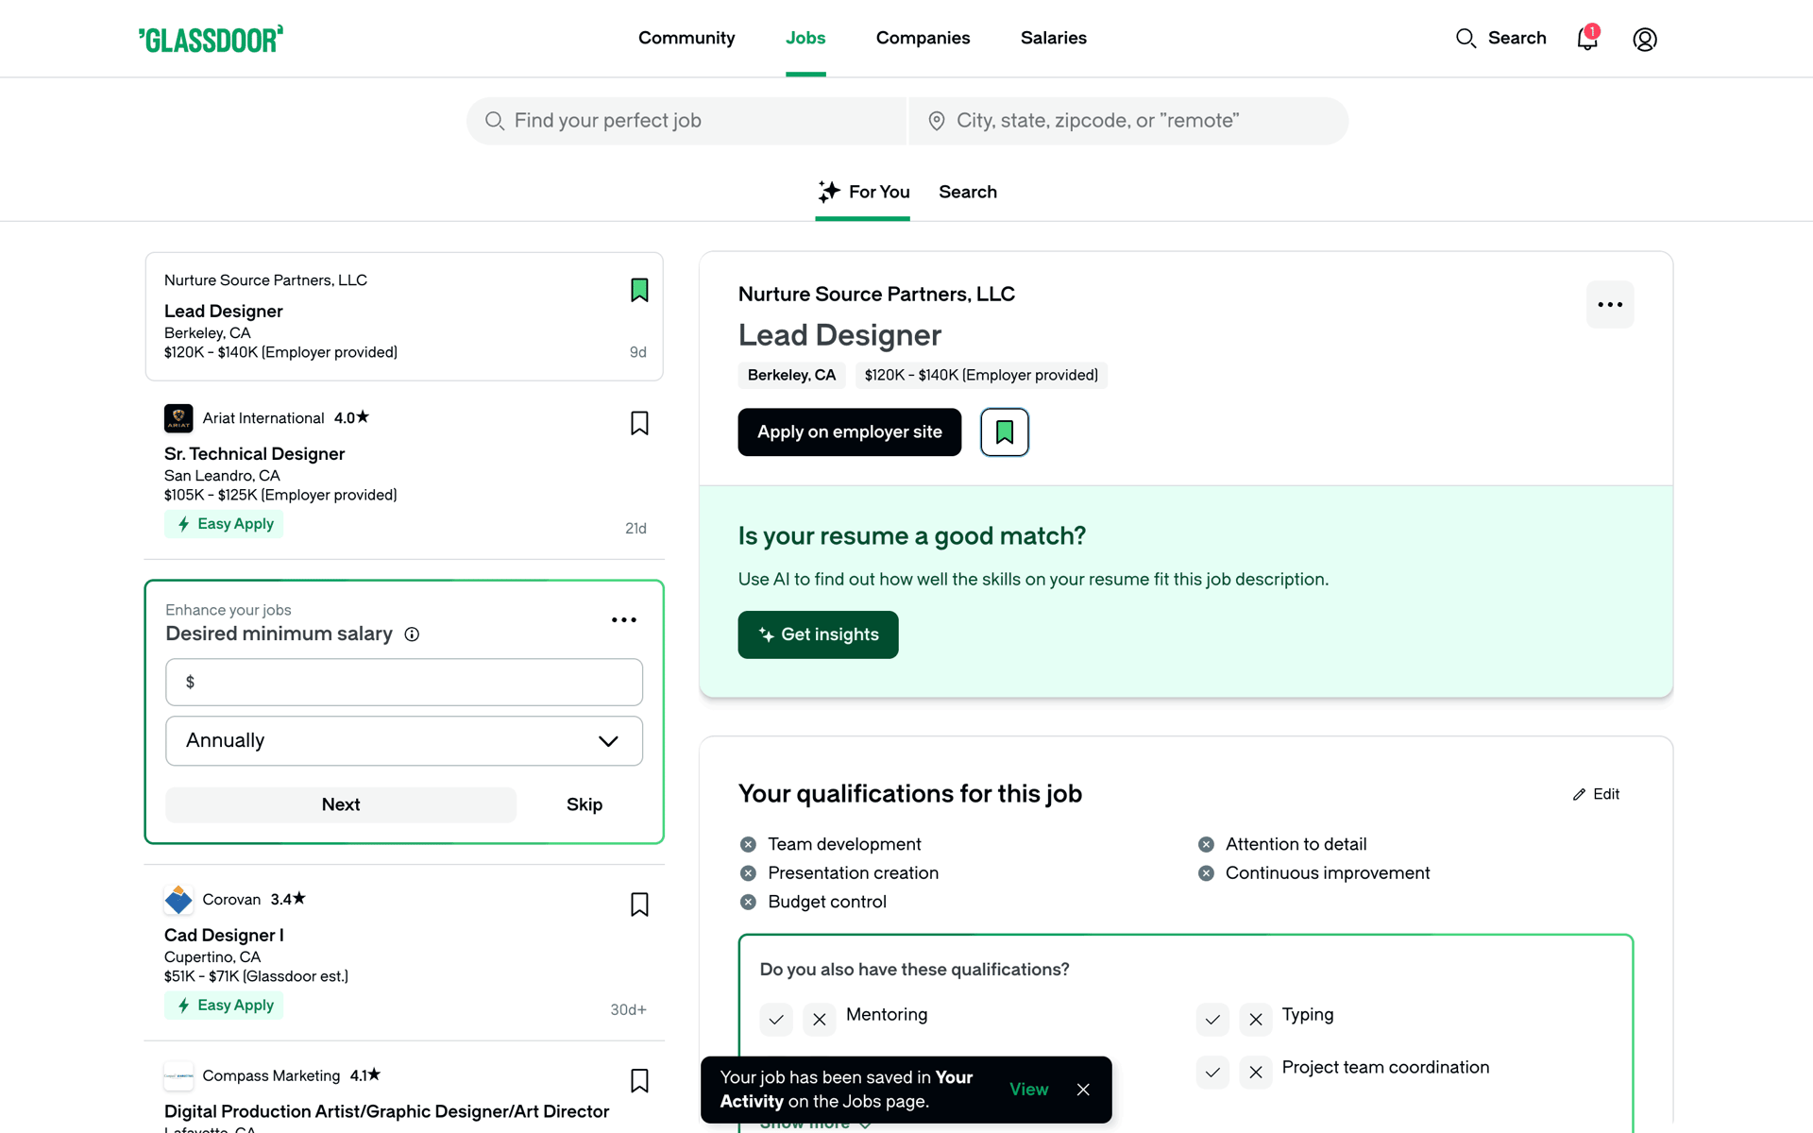Click the Continuous improvement qualification
1813x1133 pixels.
tap(1328, 873)
